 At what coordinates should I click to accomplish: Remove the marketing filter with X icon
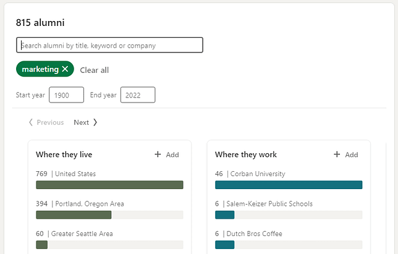[65, 69]
